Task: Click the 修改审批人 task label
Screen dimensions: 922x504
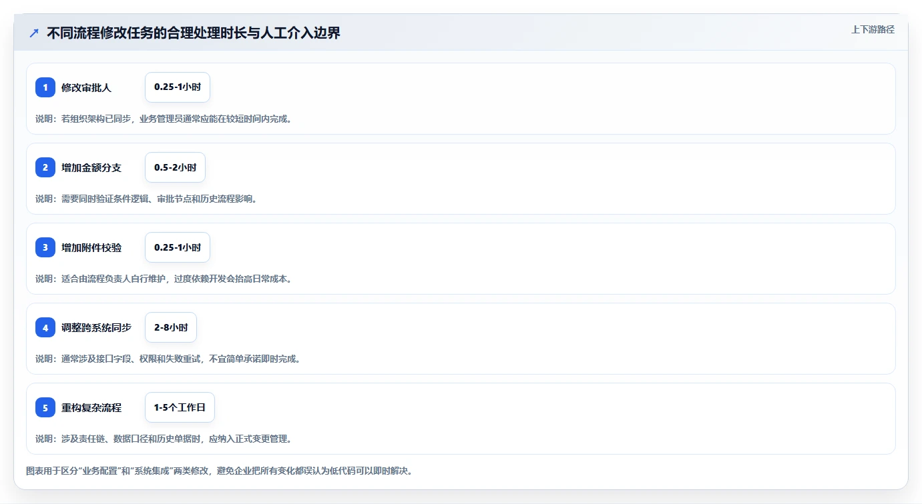Action: [x=86, y=87]
